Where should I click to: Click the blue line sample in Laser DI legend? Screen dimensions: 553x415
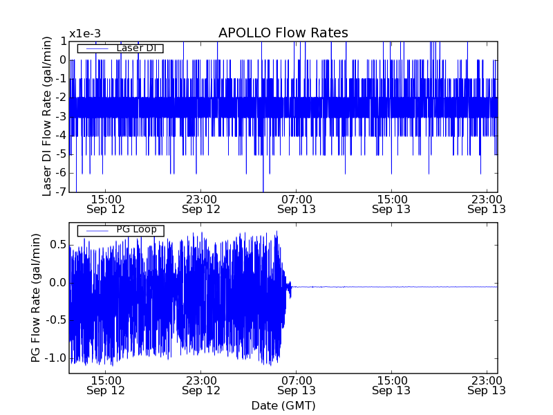(95, 48)
